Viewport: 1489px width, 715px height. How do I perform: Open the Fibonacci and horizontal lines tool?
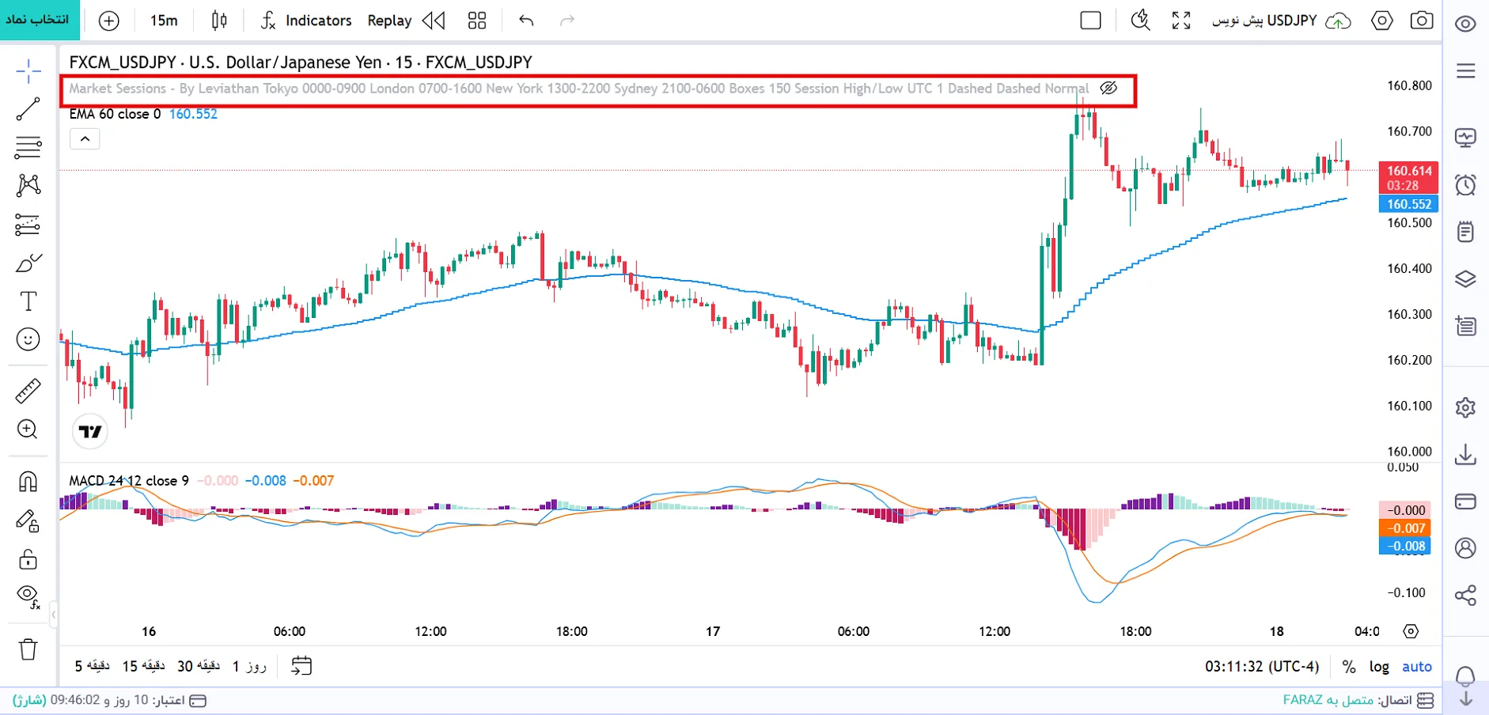(x=28, y=147)
